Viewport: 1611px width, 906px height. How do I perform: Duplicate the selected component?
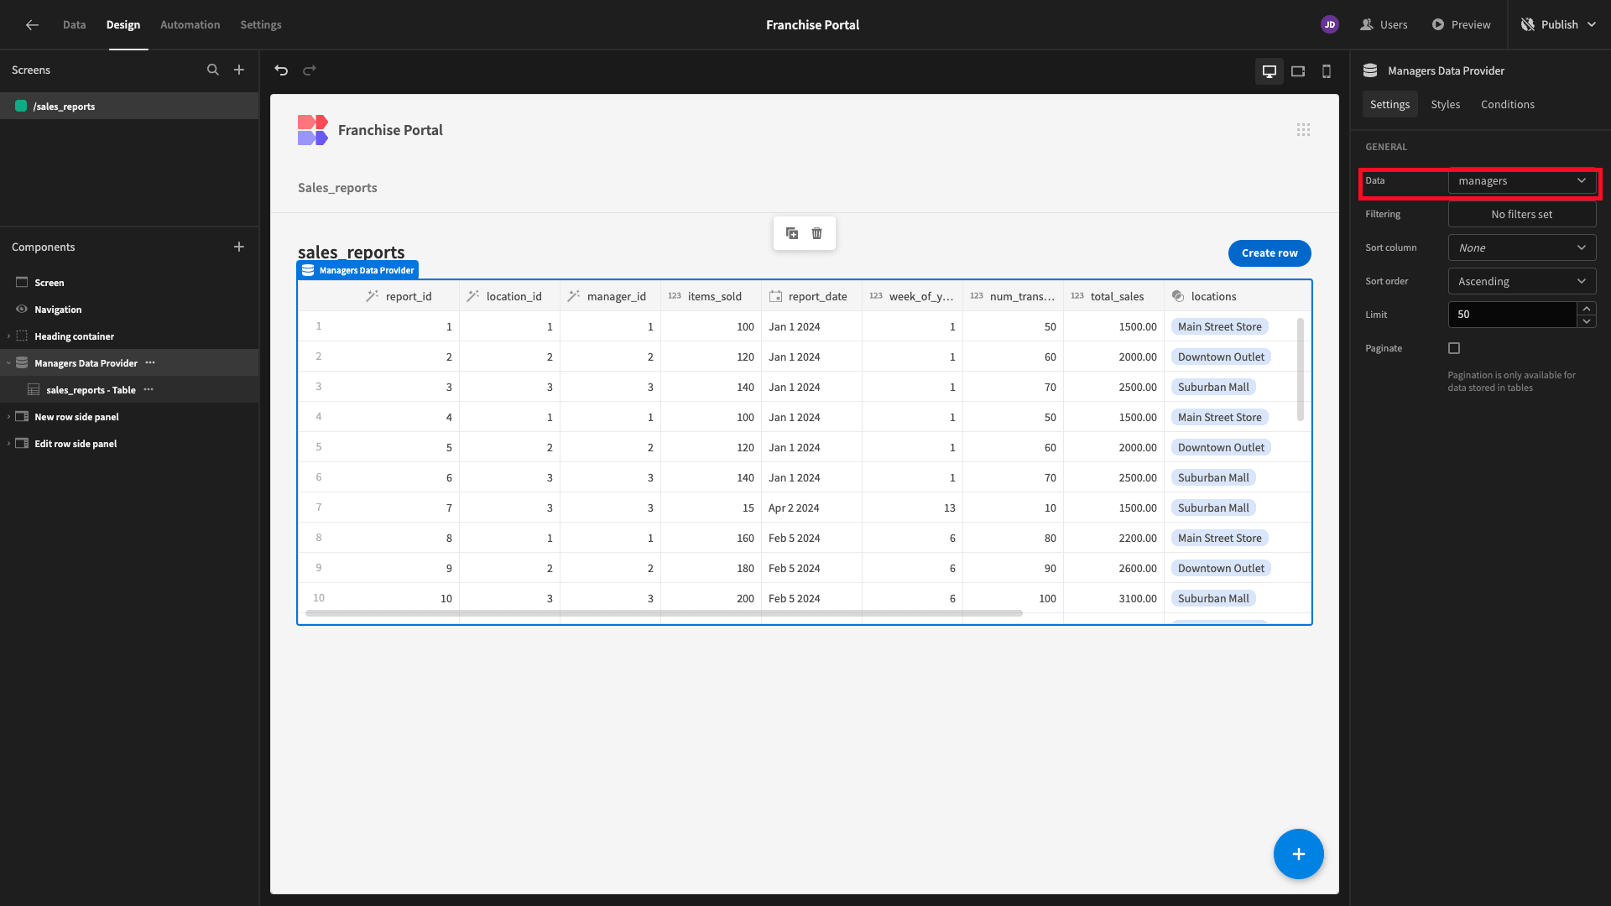coord(792,233)
